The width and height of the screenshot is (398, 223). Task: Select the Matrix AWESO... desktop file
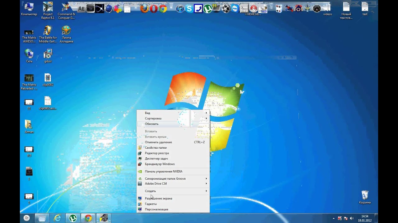(x=29, y=36)
